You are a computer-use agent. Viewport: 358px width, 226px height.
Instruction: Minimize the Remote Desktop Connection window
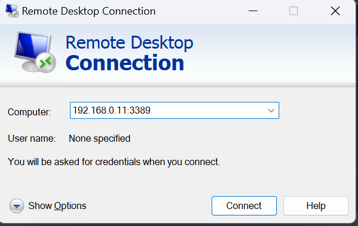(x=253, y=11)
